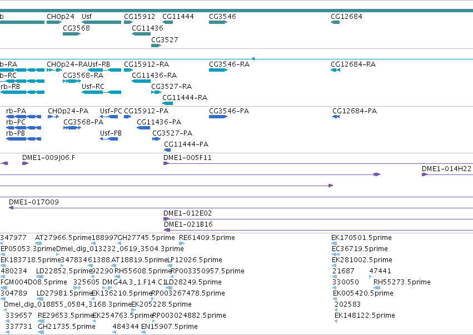Select the Usf-RC transcript

pyautogui.click(x=101, y=92)
